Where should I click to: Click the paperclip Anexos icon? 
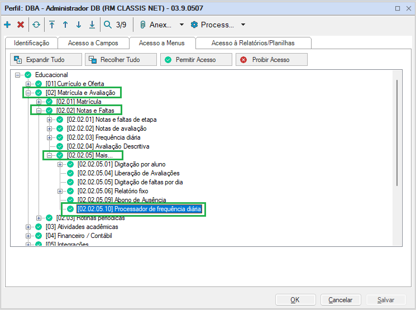(143, 25)
